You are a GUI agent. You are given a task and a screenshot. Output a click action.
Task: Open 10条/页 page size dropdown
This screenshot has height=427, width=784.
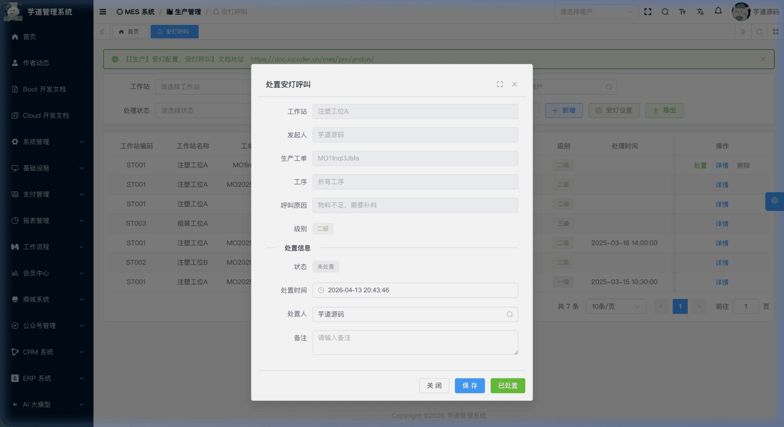point(616,307)
